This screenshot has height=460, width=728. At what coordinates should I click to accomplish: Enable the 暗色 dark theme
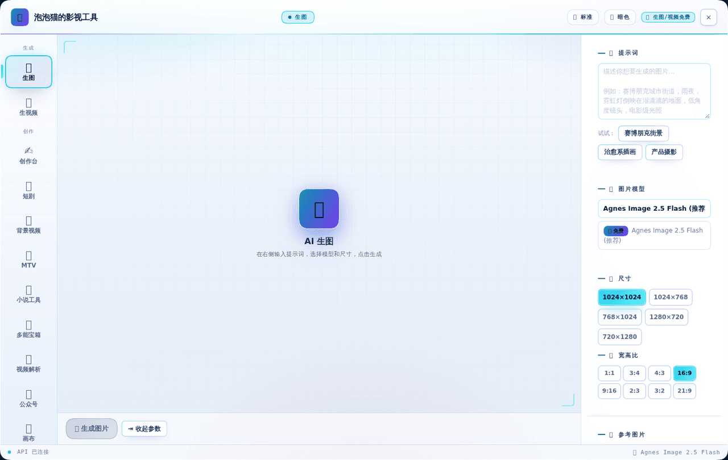pyautogui.click(x=620, y=17)
